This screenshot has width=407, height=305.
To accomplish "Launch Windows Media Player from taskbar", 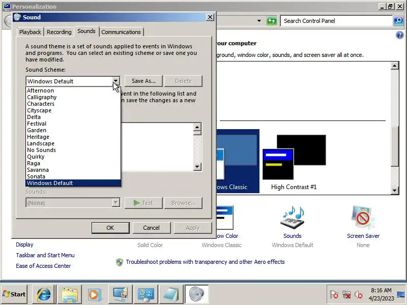I will [95, 294].
